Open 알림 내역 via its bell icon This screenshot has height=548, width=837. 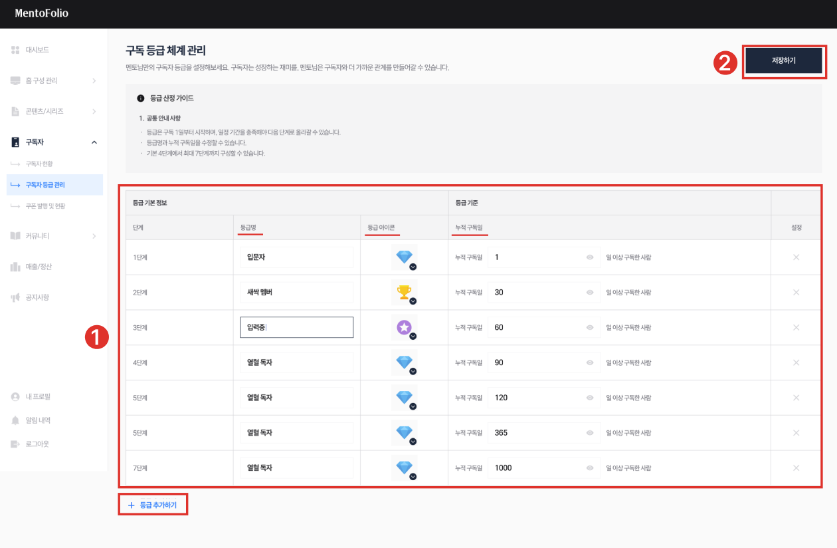(x=15, y=420)
